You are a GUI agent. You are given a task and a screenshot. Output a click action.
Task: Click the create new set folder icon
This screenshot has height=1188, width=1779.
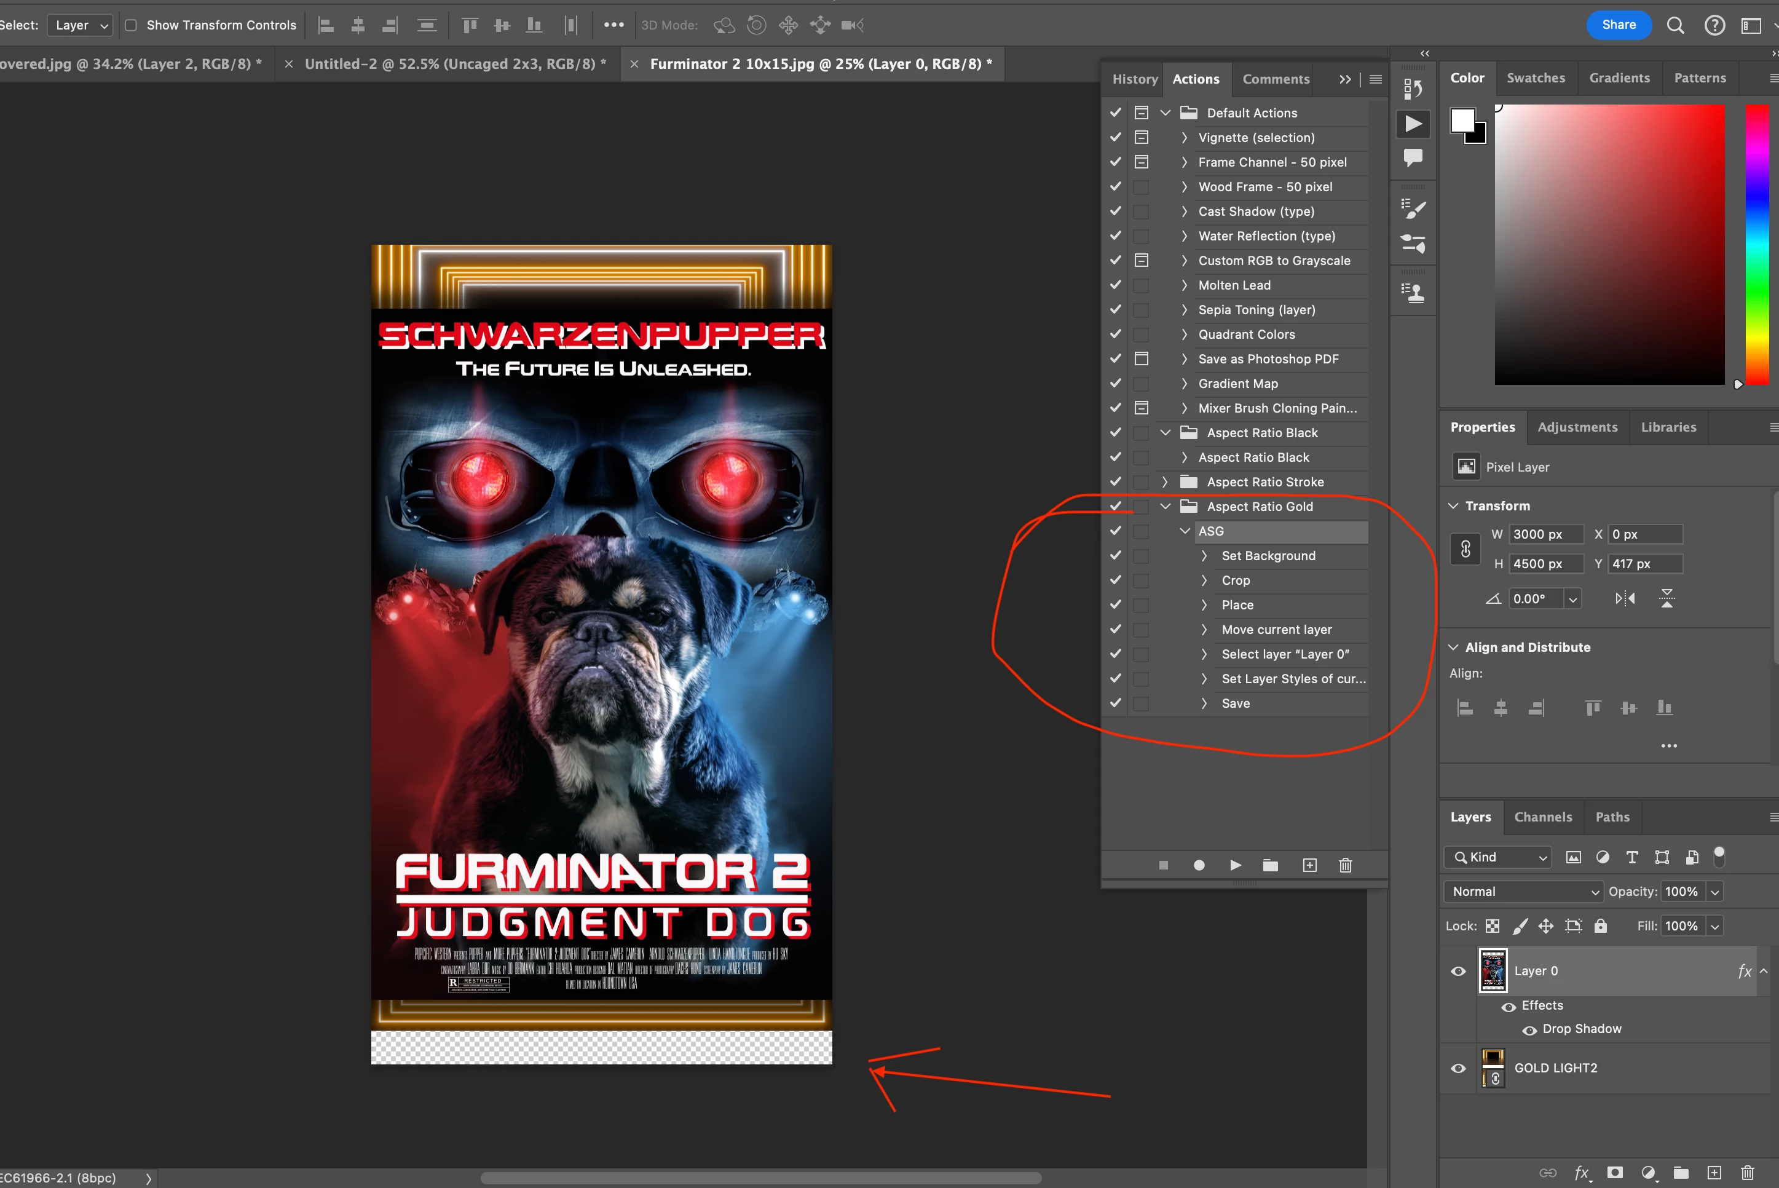1271,865
